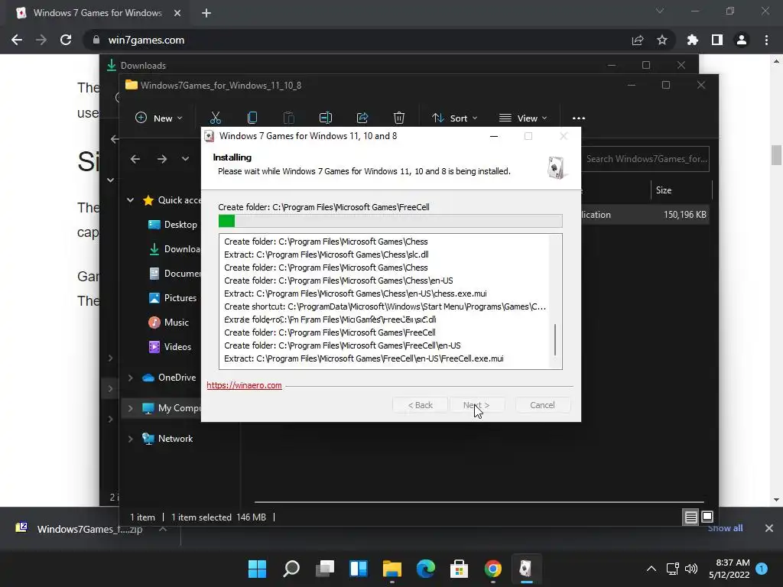
Task: Click the Size column header
Action: coord(681,190)
